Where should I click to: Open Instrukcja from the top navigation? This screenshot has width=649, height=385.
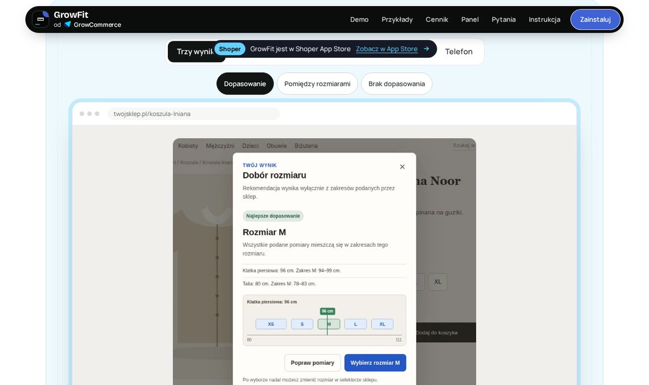544,20
